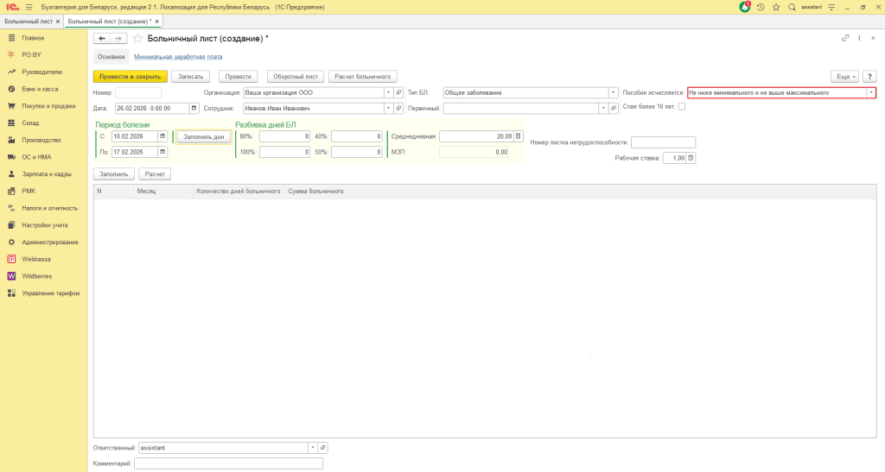This screenshot has width=885, height=472.
Task: Open Зарплата и кадры section in sidebar
Action: tap(47, 173)
